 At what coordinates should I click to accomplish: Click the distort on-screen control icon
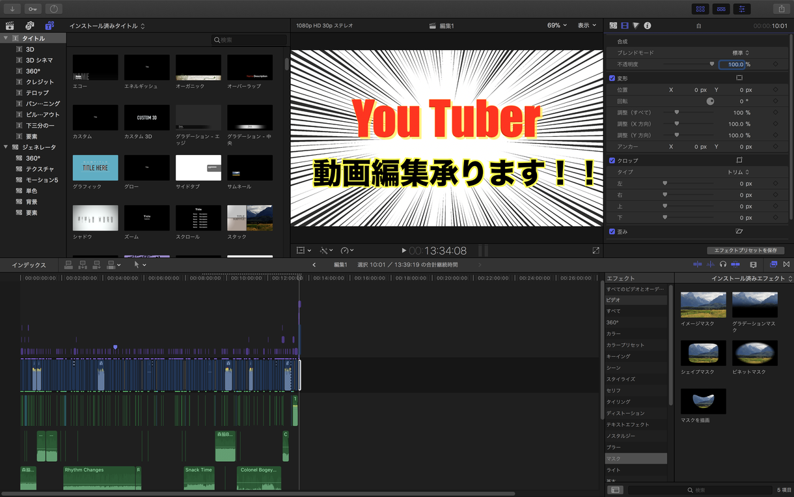739,231
